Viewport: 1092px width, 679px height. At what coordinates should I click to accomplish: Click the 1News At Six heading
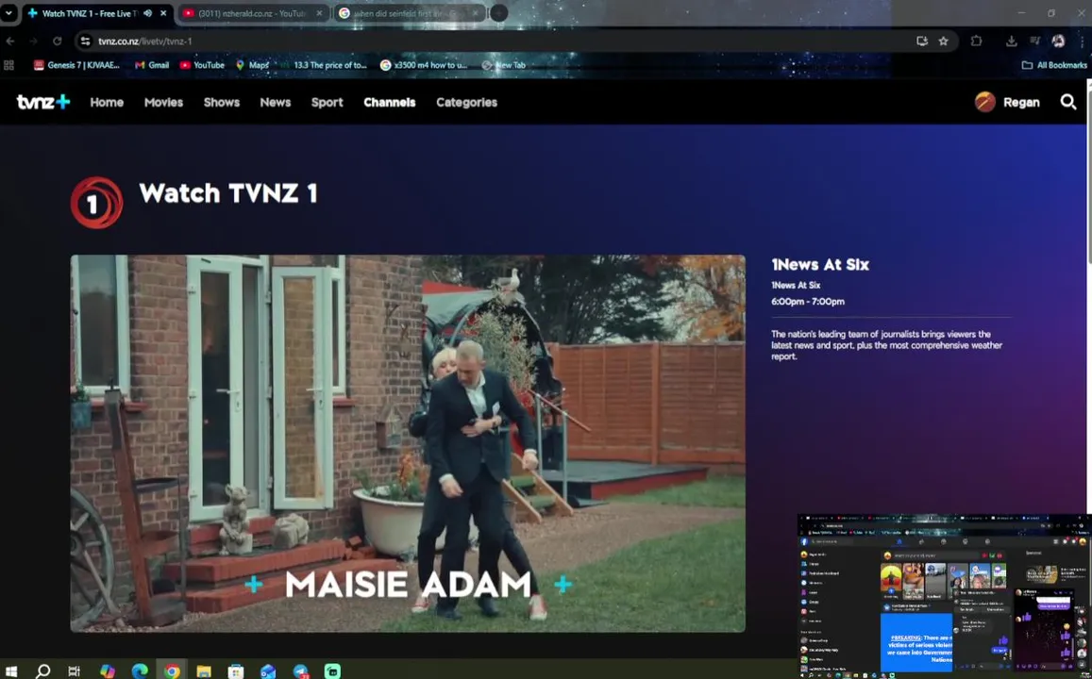(x=819, y=264)
